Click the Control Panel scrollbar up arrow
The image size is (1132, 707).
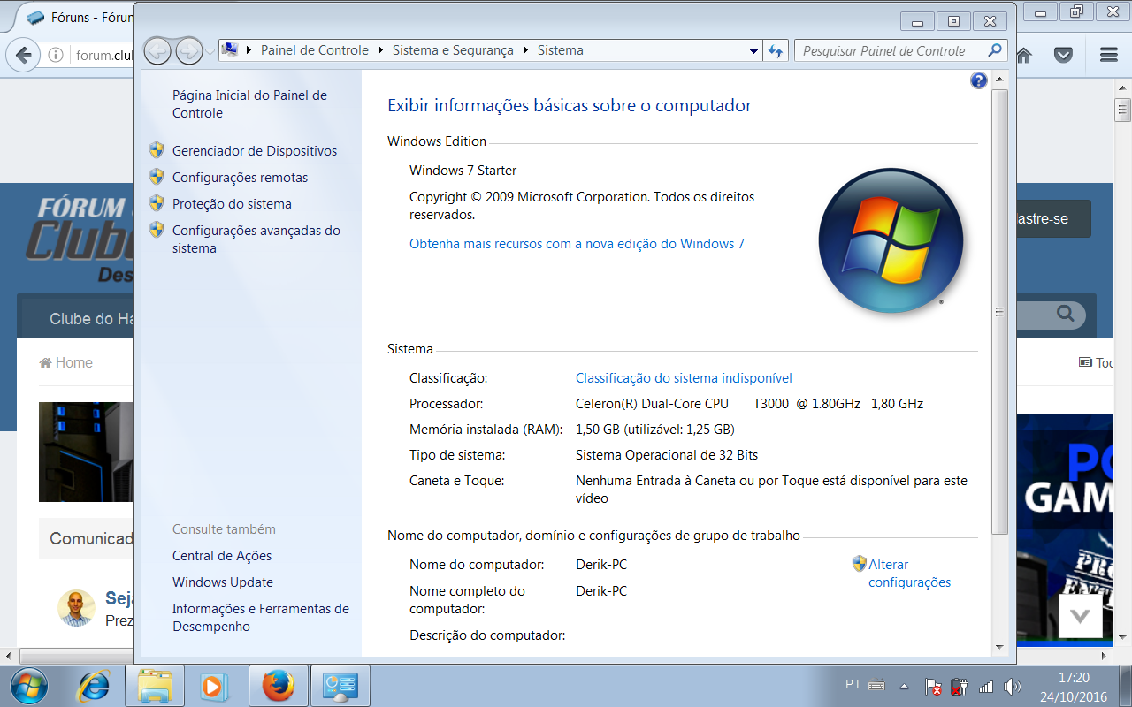(999, 80)
